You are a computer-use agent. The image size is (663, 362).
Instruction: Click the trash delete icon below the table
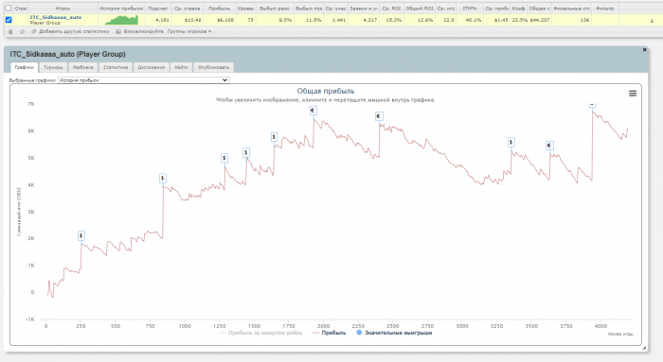(x=10, y=31)
